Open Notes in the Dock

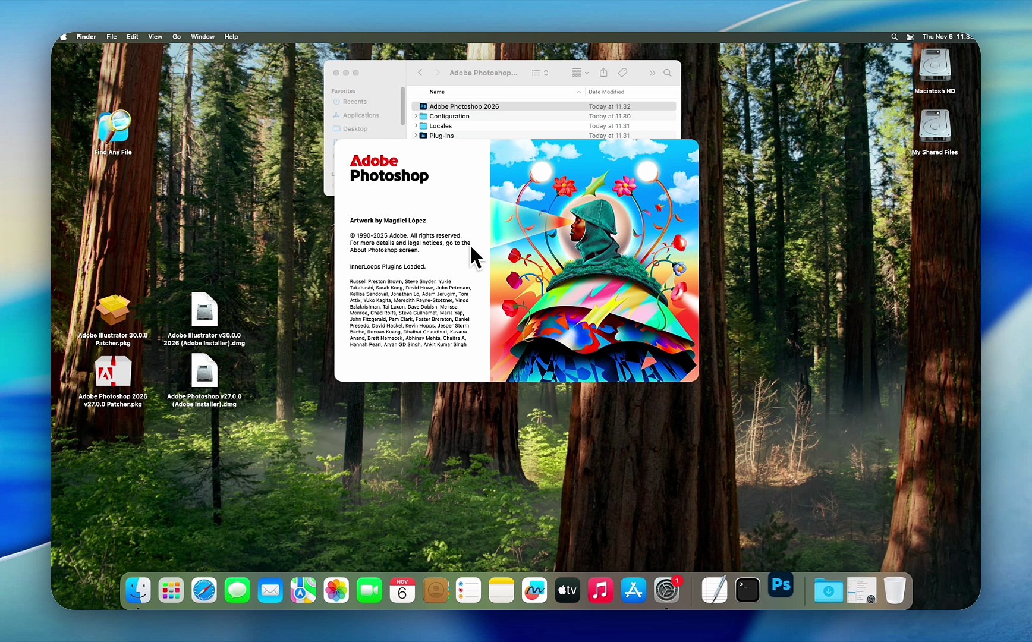click(x=501, y=590)
